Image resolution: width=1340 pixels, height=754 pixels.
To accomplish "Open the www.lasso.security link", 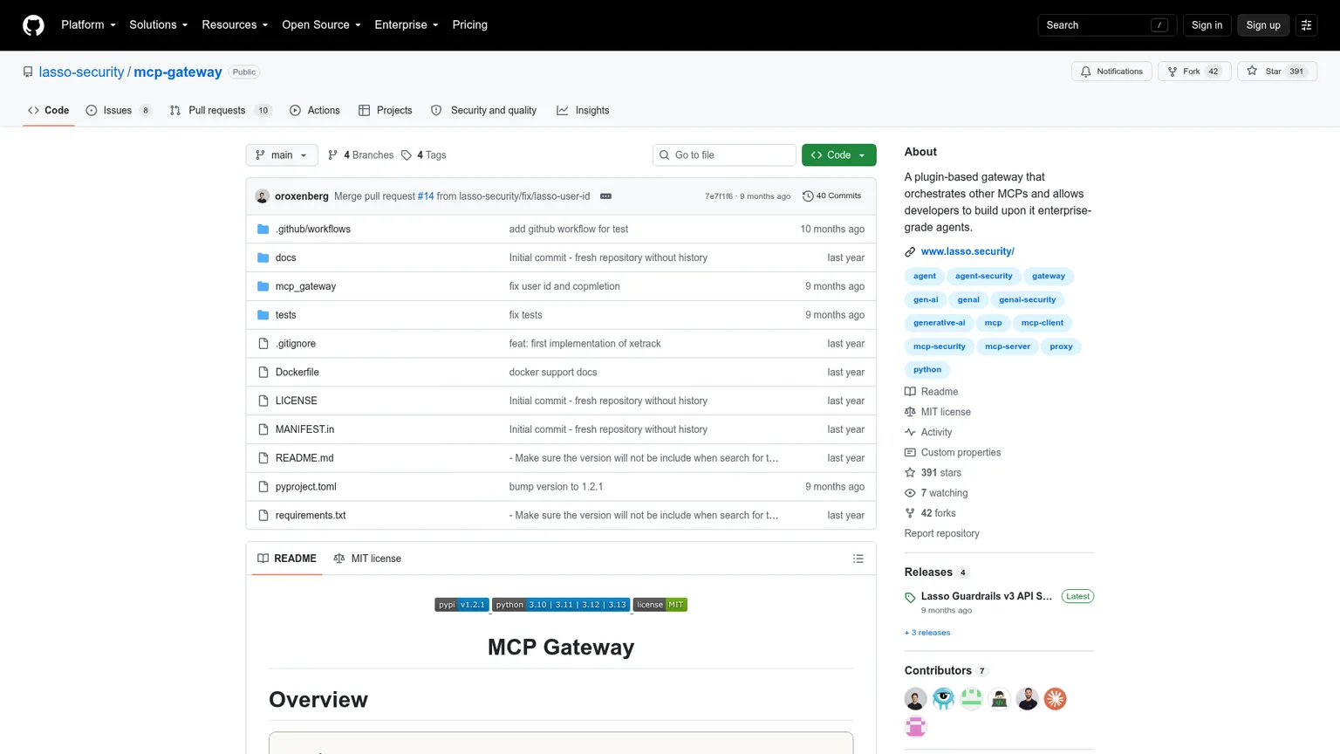I will (x=967, y=251).
